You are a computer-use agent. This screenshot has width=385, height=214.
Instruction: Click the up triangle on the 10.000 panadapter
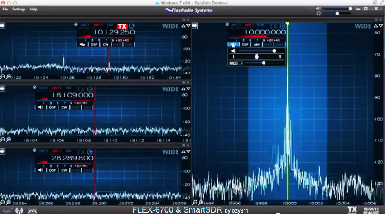[x=375, y=26]
